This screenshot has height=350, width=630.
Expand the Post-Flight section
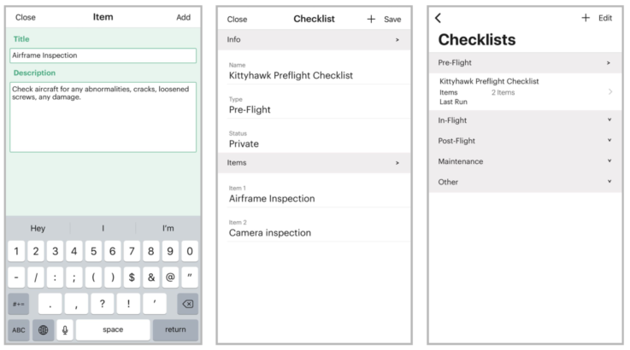(525, 141)
